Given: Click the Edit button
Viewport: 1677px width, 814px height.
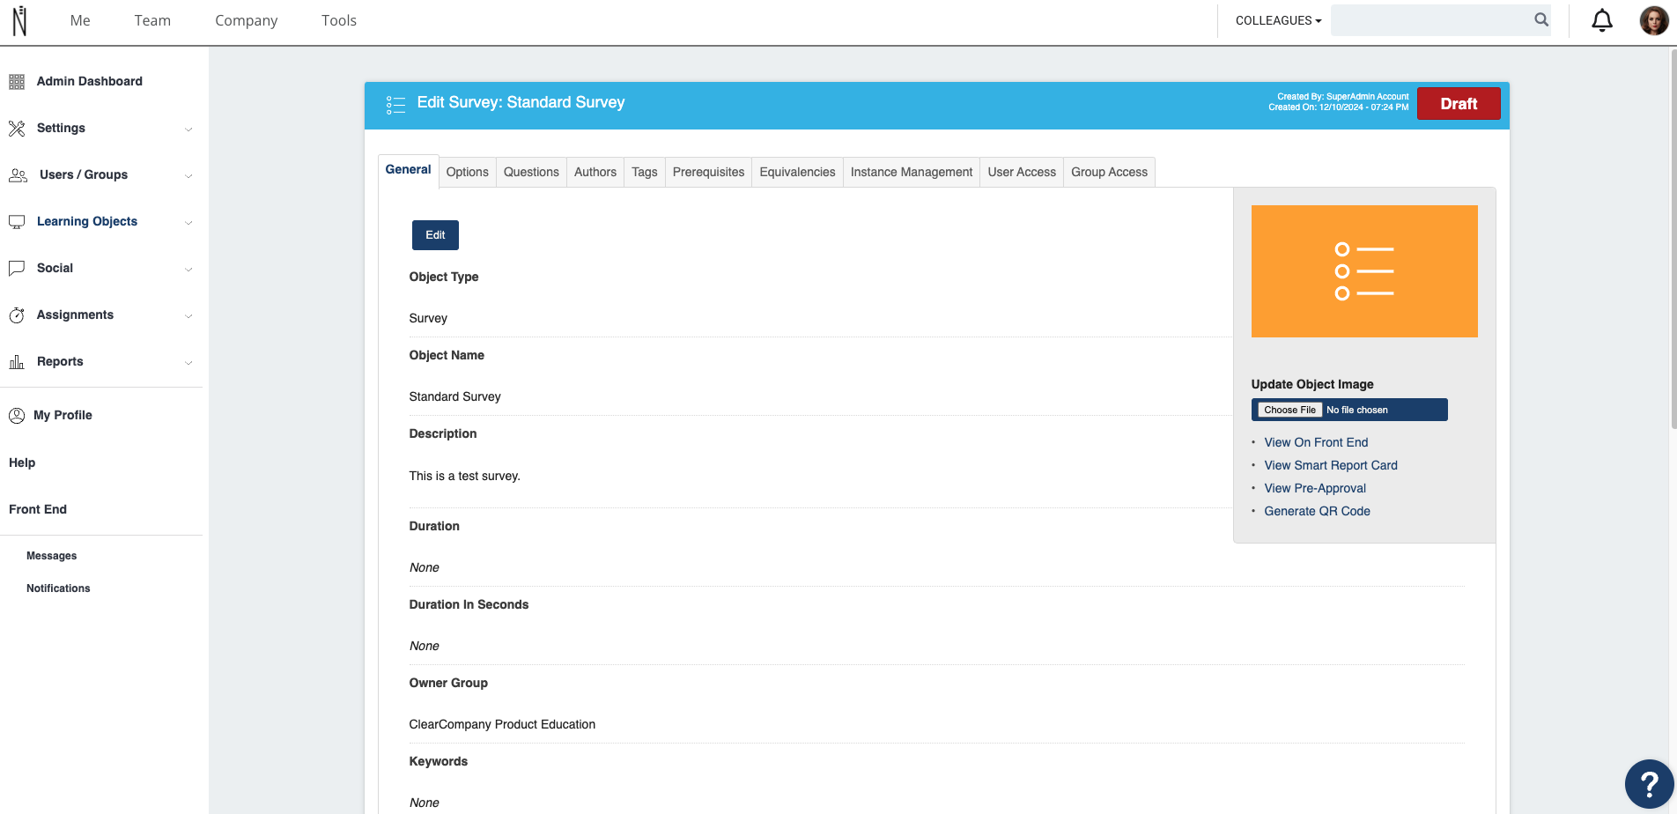Looking at the screenshot, I should pos(435,235).
